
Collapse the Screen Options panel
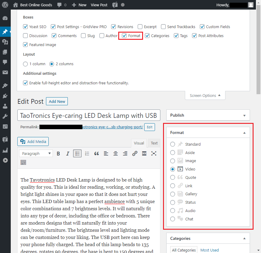205,95
